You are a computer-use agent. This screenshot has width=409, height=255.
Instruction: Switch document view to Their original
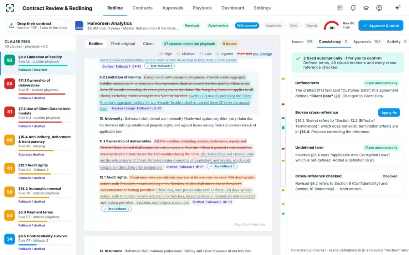point(123,44)
